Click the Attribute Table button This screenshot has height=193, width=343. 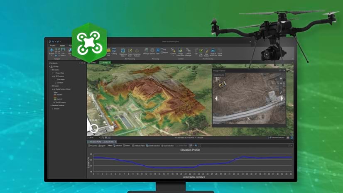coord(138,146)
